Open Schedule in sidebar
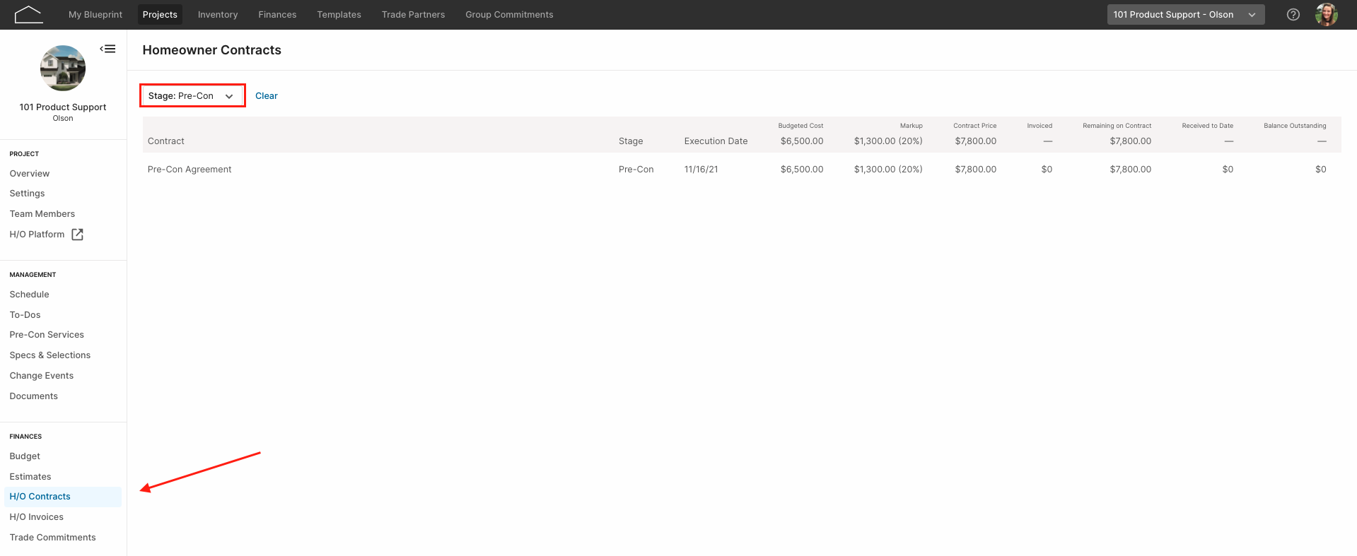 (x=30, y=295)
